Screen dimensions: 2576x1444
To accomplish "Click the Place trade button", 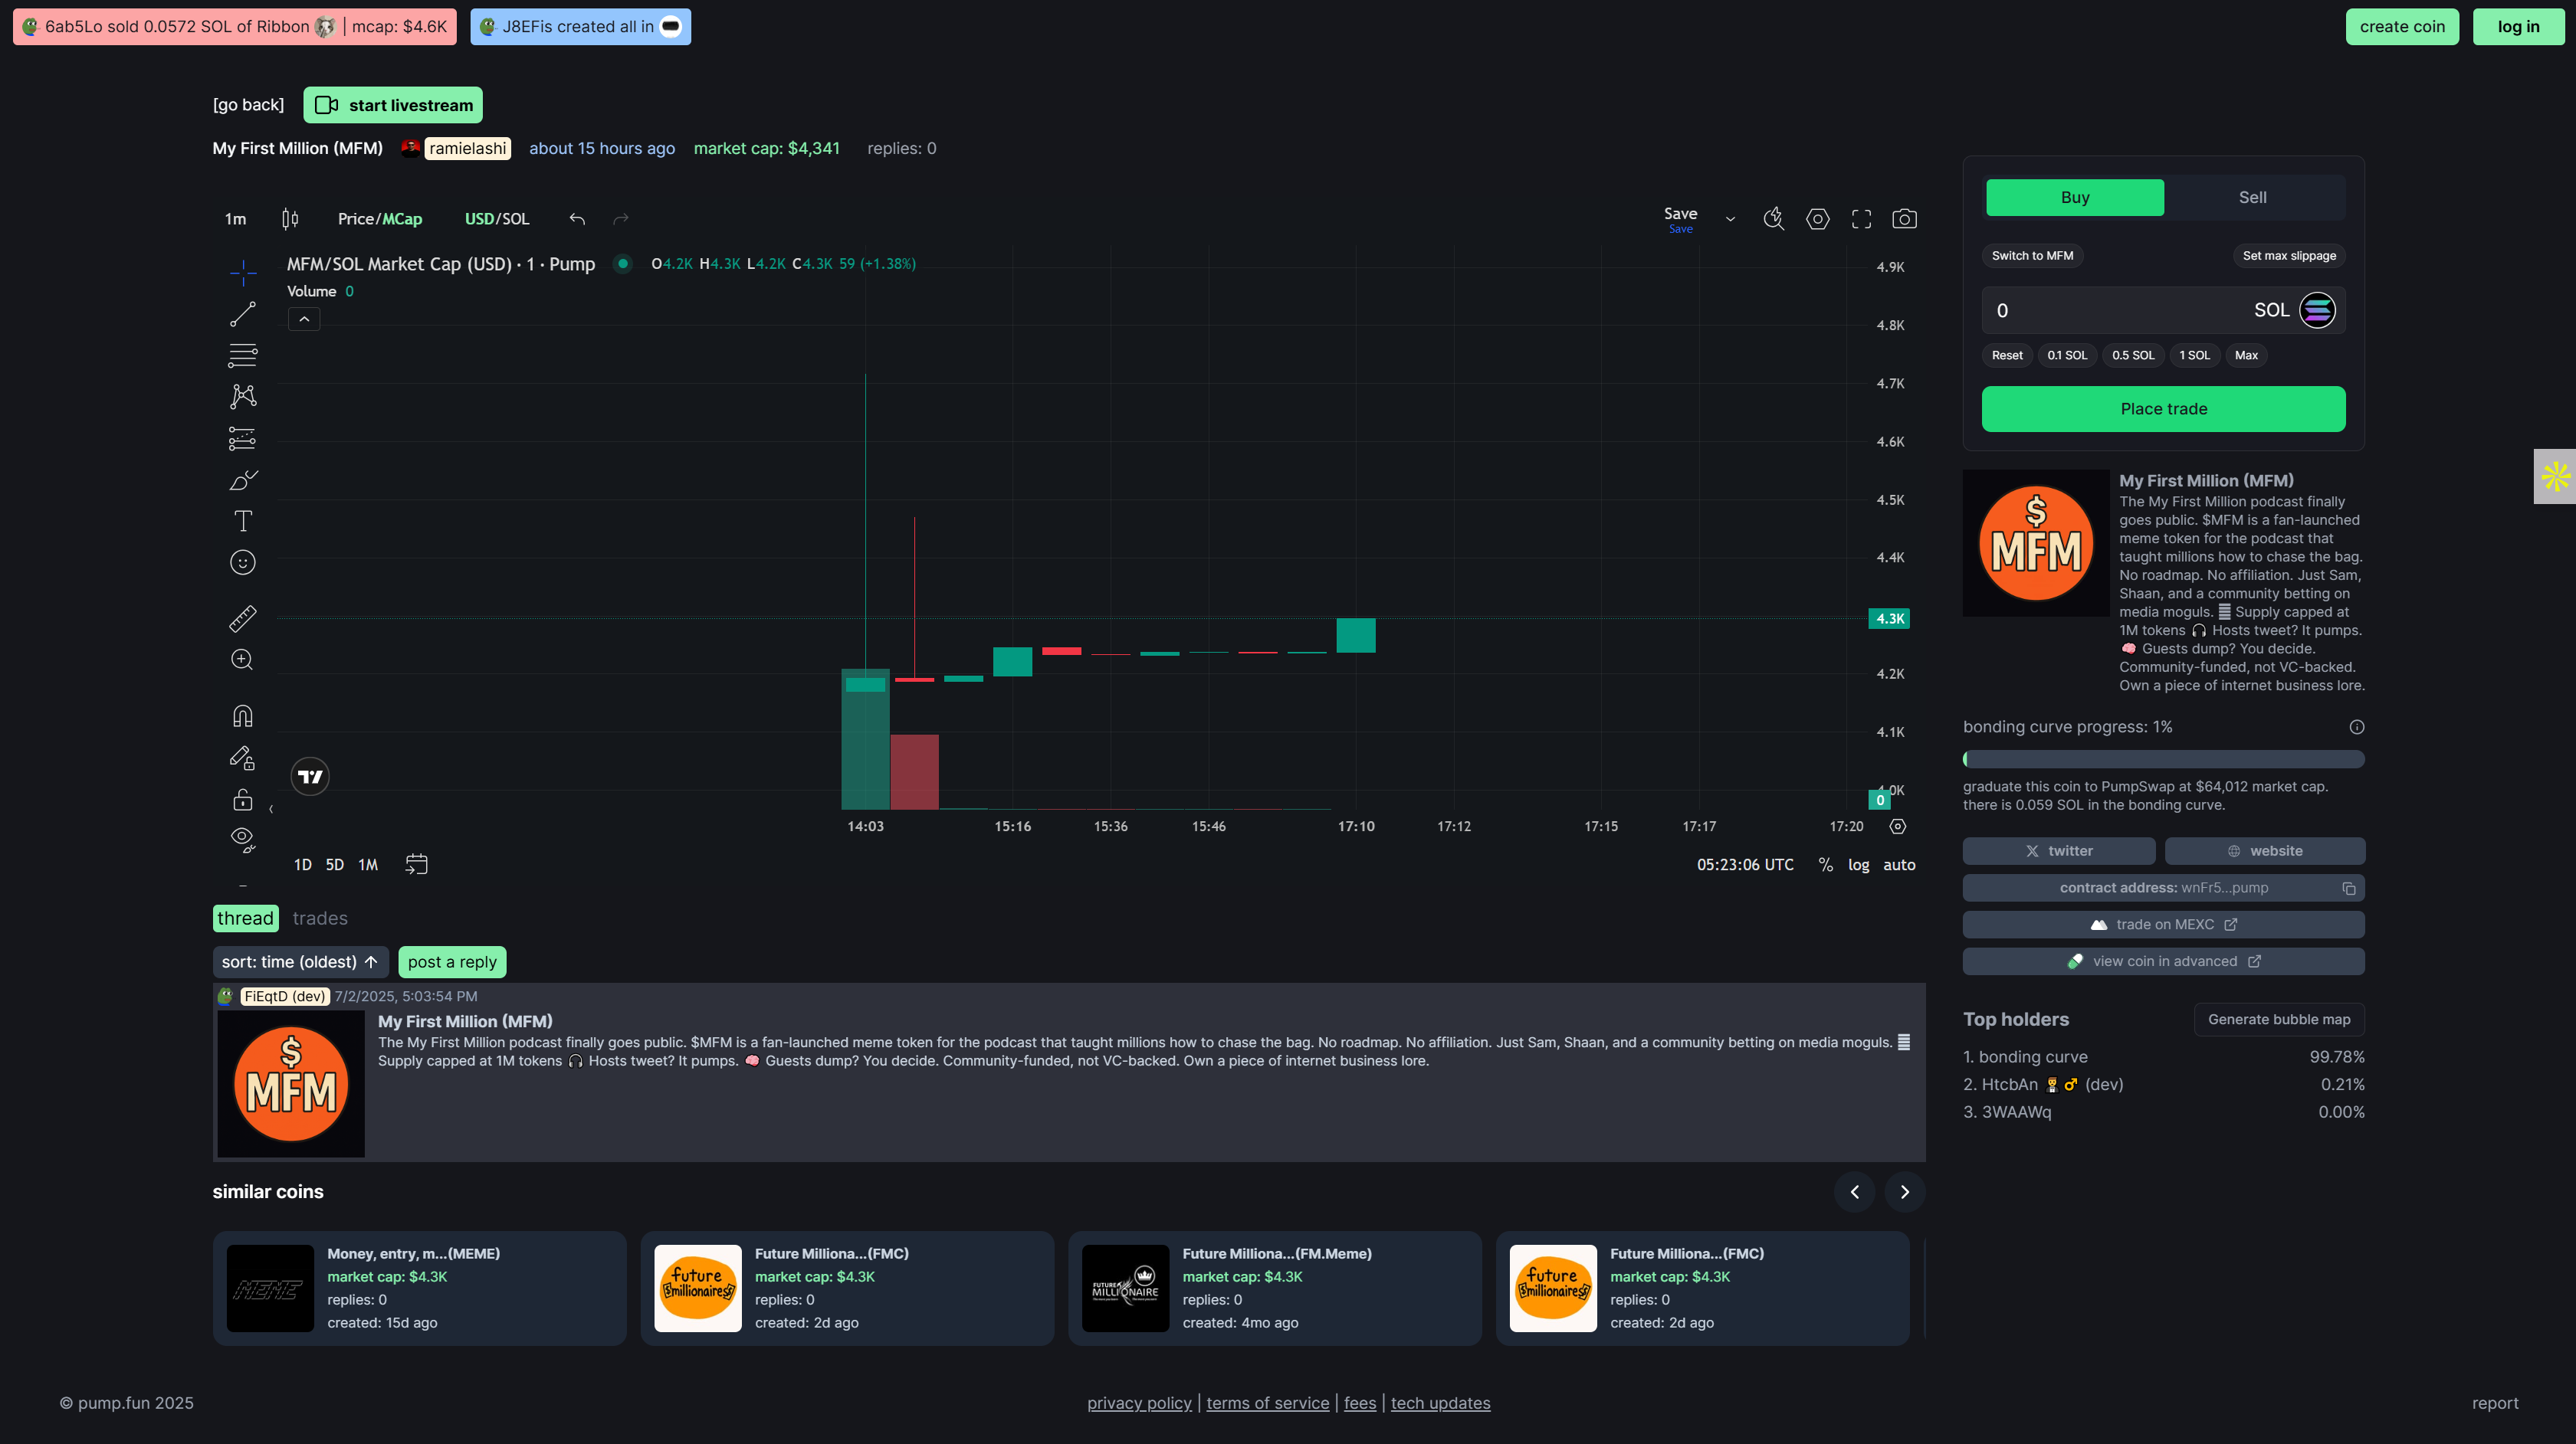I will coord(2164,410).
